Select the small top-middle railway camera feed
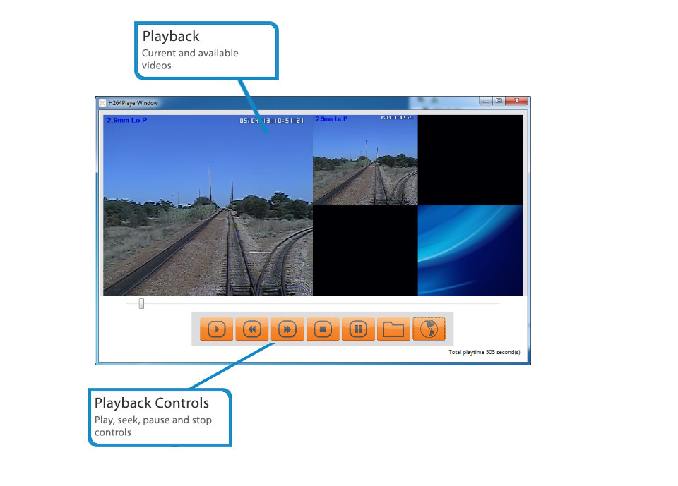This screenshot has height=486, width=678. point(364,159)
